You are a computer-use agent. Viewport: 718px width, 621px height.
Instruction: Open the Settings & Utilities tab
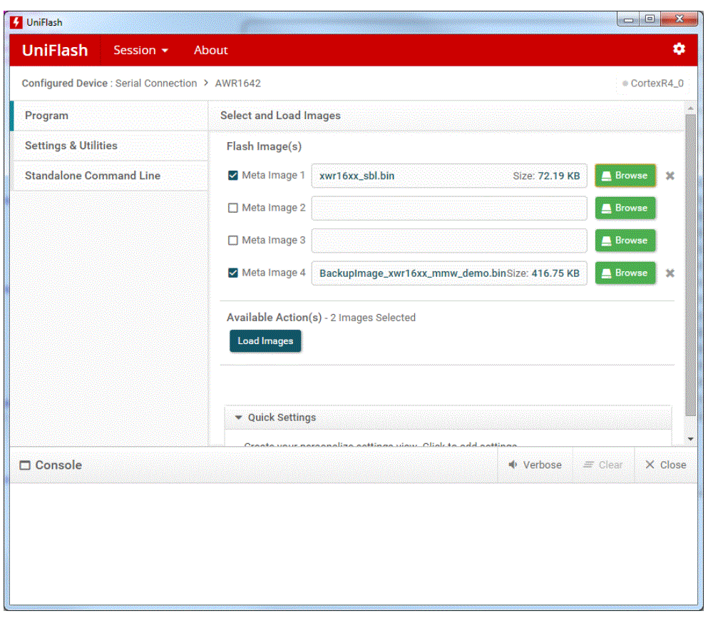click(x=110, y=146)
